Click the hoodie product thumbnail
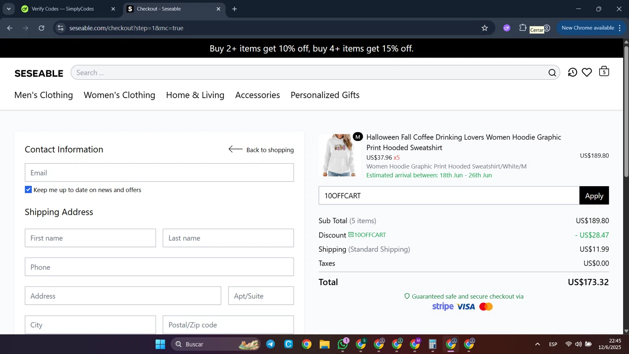 (339, 155)
